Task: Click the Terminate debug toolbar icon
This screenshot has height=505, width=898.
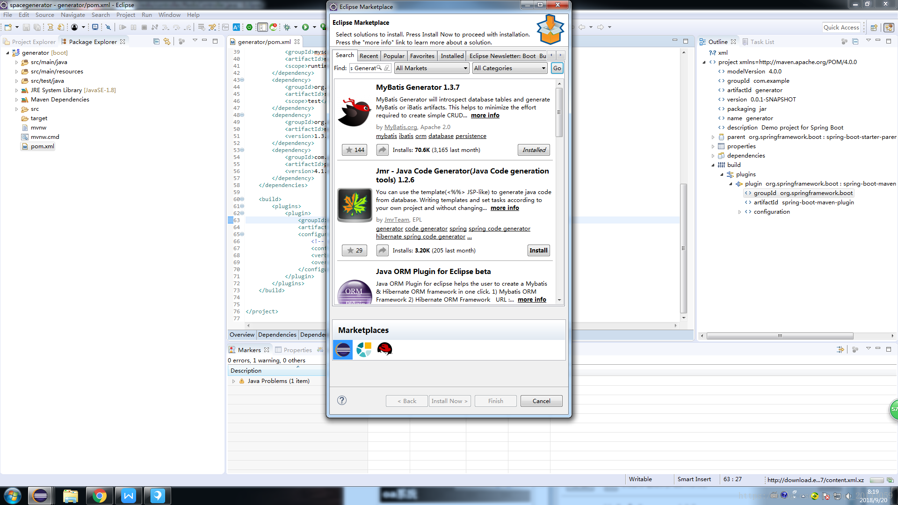Action: pyautogui.click(x=144, y=27)
